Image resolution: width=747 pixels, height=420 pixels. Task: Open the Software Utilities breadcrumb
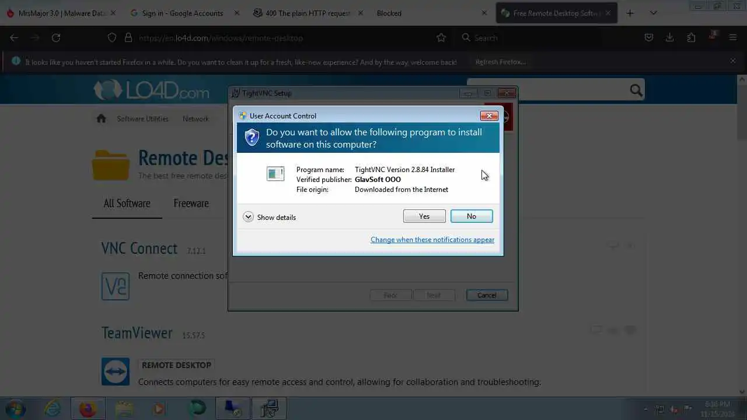coord(142,118)
